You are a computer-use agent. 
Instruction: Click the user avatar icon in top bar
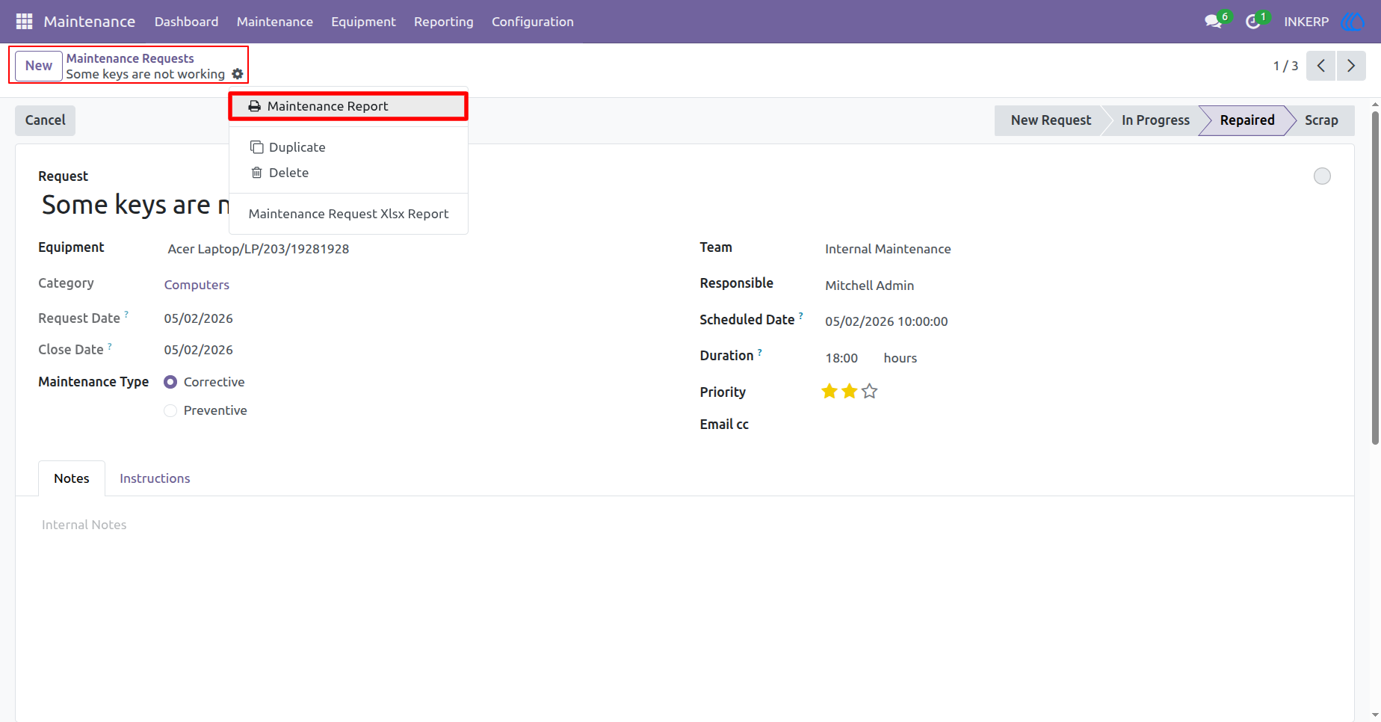[1352, 22]
